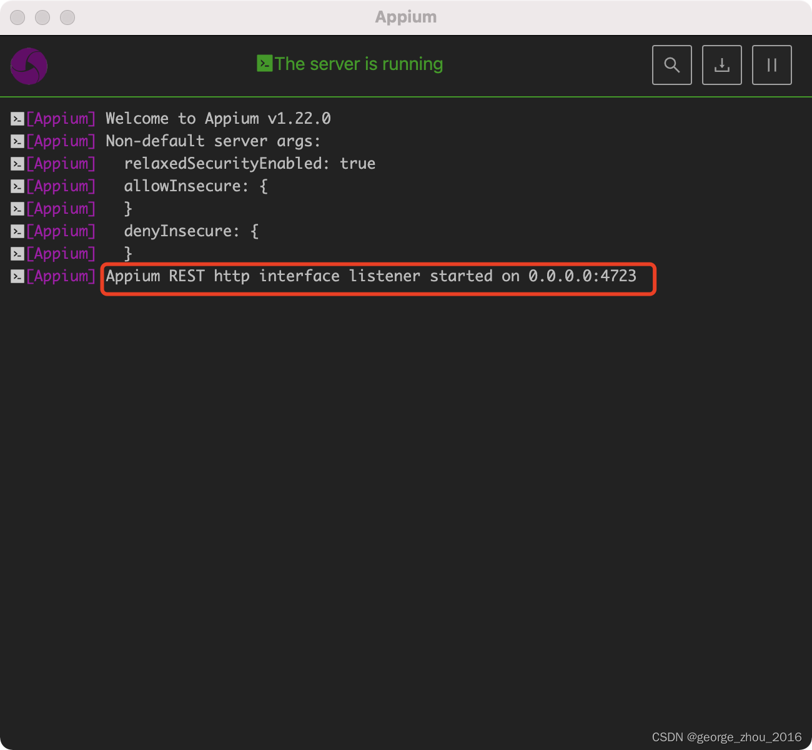
Task: Stop the Appium server with pause button
Action: 771,65
